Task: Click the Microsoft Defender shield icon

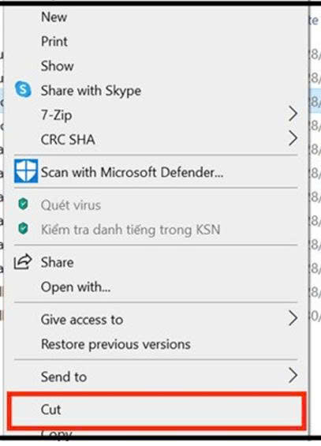Action: (26, 171)
